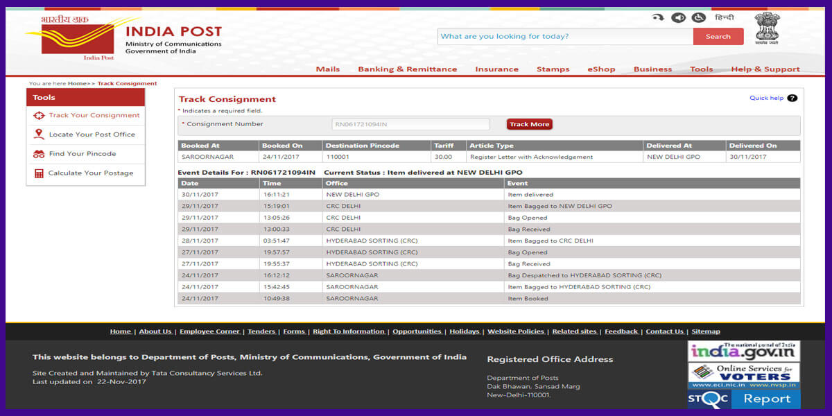Click the Right To Information footer link
The image size is (832, 416).
(x=349, y=331)
